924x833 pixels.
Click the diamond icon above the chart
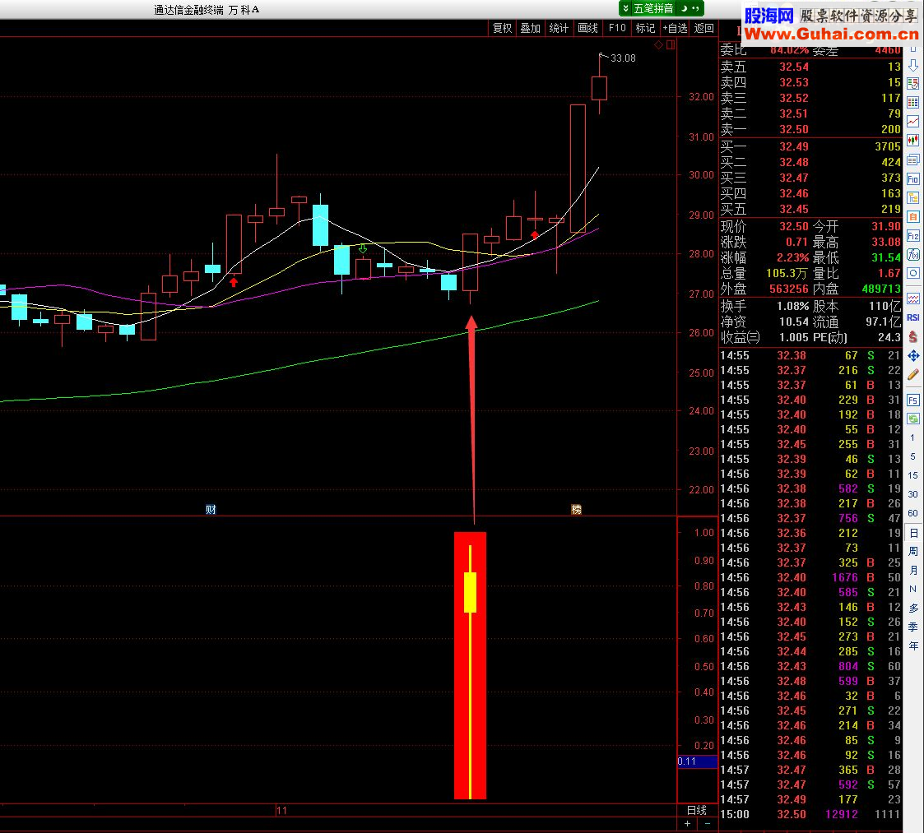[x=659, y=44]
